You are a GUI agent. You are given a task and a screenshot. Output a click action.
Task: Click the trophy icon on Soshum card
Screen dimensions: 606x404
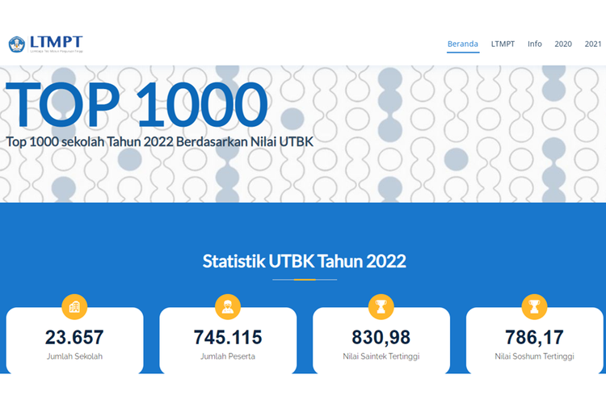534,306
